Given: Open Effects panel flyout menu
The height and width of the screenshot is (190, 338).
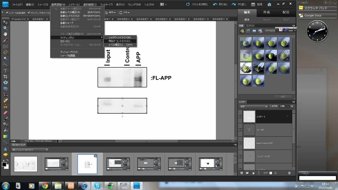Looking at the screenshot, I should click(x=293, y=26).
